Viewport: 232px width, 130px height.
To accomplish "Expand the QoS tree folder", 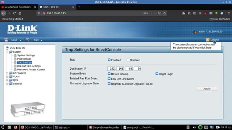I will point(7,80).
